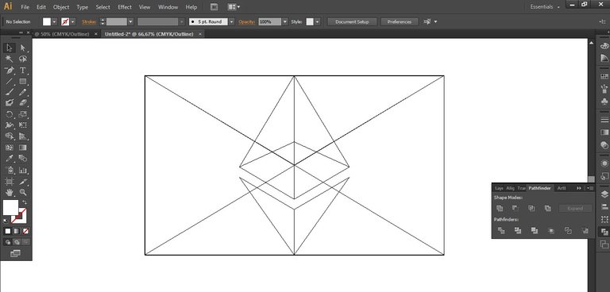610x292 pixels.
Task: Open the Artboards tab in the panel group
Action: [x=562, y=188]
